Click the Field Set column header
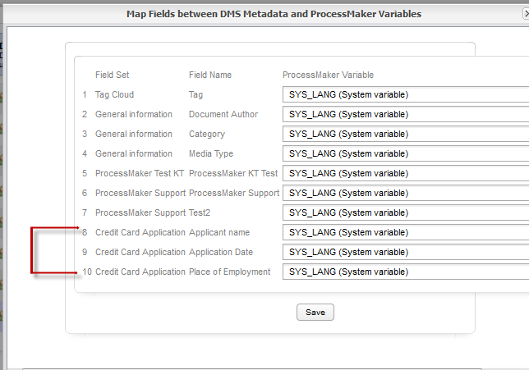The height and width of the screenshot is (370, 529). point(112,75)
